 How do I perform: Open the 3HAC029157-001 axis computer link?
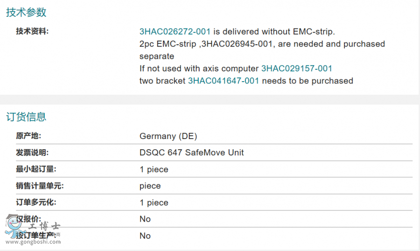click(x=297, y=69)
